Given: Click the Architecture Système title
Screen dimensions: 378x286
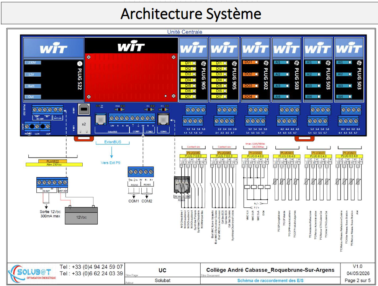Looking at the screenshot, I should [x=191, y=14].
